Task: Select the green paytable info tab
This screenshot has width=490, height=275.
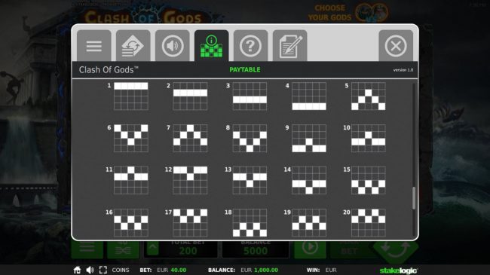Action: point(212,46)
